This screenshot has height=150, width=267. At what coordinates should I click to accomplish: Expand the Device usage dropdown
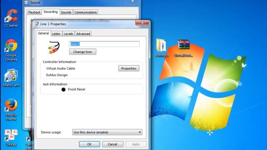click(107, 132)
